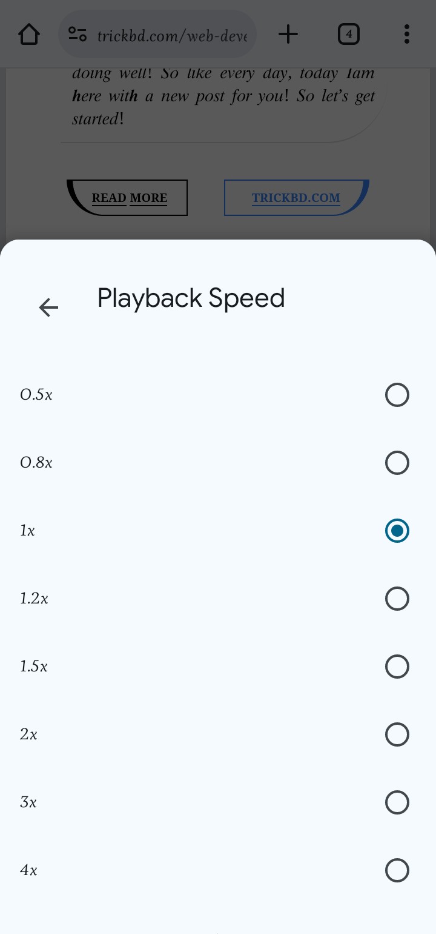This screenshot has height=934, width=436.
Task: Select the 1.2x speed radio button
Action: (x=397, y=599)
